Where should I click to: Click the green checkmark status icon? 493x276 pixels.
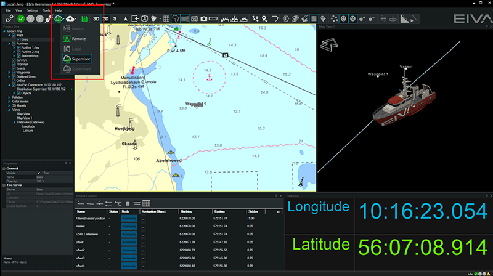tap(21, 19)
